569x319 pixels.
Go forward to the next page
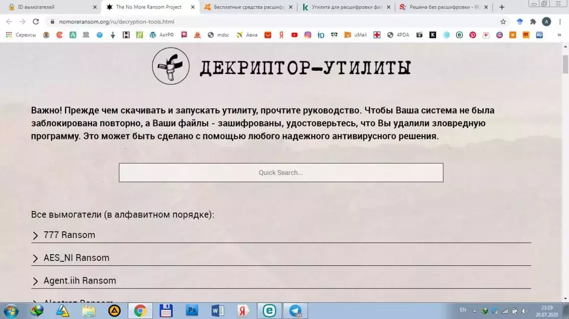[x=22, y=22]
